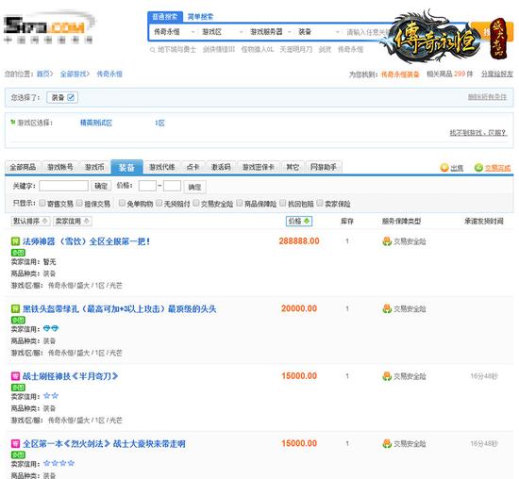Sort listings by 价格
This screenshot has height=479, width=519.
(x=299, y=221)
